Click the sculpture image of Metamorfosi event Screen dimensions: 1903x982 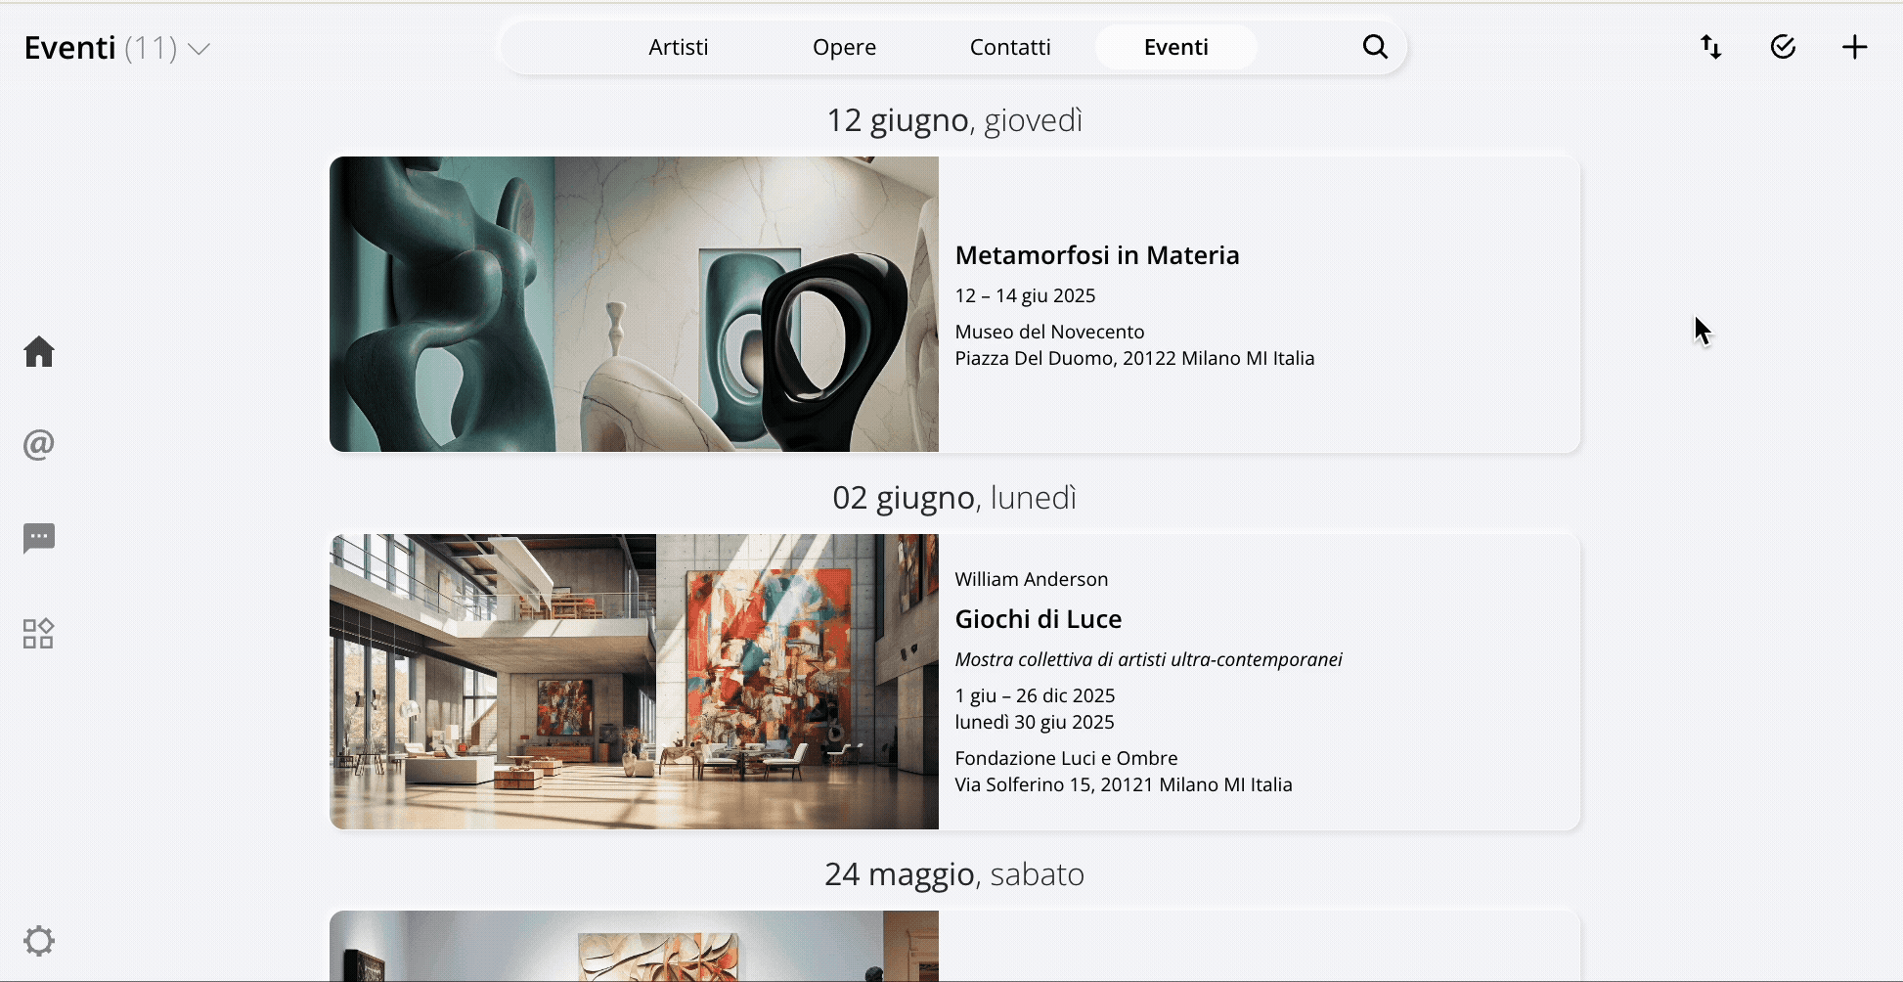634,304
